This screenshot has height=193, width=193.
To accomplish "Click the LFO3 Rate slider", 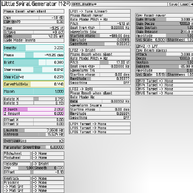I will pyautogui.click(x=100, y=101).
